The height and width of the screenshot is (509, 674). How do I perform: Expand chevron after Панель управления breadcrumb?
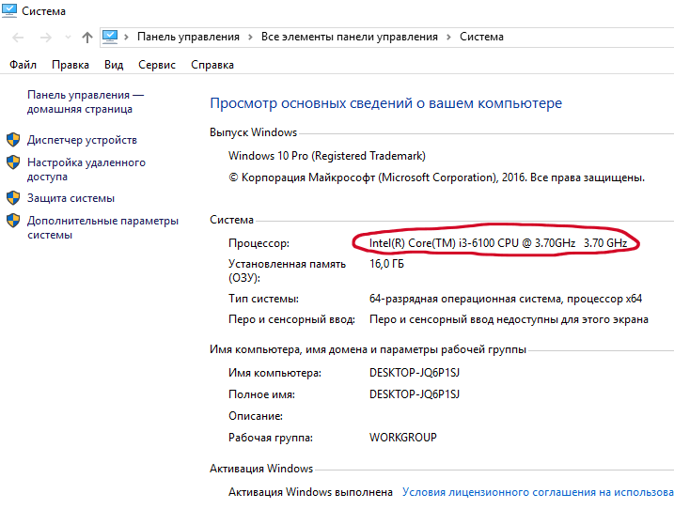pyautogui.click(x=250, y=37)
